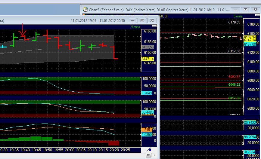Viewport: 261px width, 159px height.
Task: Close the front chart window
Action: click(x=153, y=20)
